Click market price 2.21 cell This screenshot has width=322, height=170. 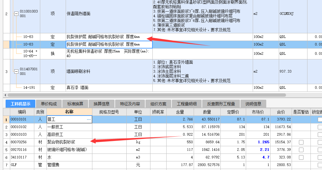[x=258, y=150]
